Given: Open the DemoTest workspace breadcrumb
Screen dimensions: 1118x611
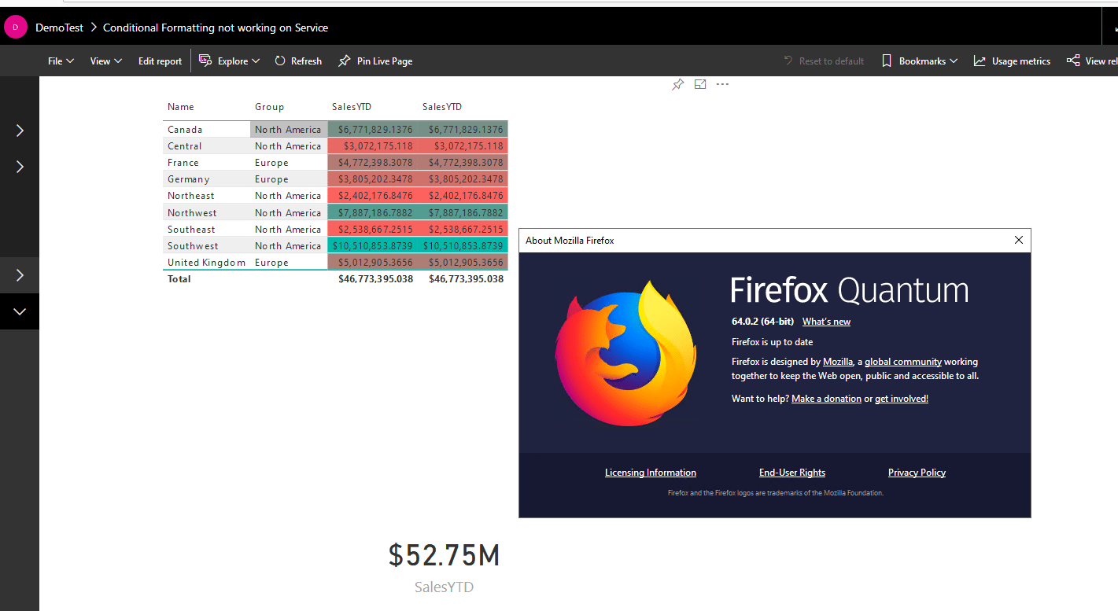Looking at the screenshot, I should click(60, 28).
